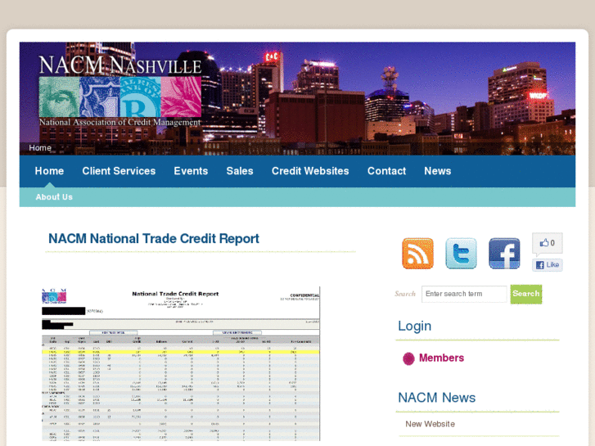Viewport: 595px width, 446px height.
Task: Click the Home breadcrumb link
Action: pos(40,147)
